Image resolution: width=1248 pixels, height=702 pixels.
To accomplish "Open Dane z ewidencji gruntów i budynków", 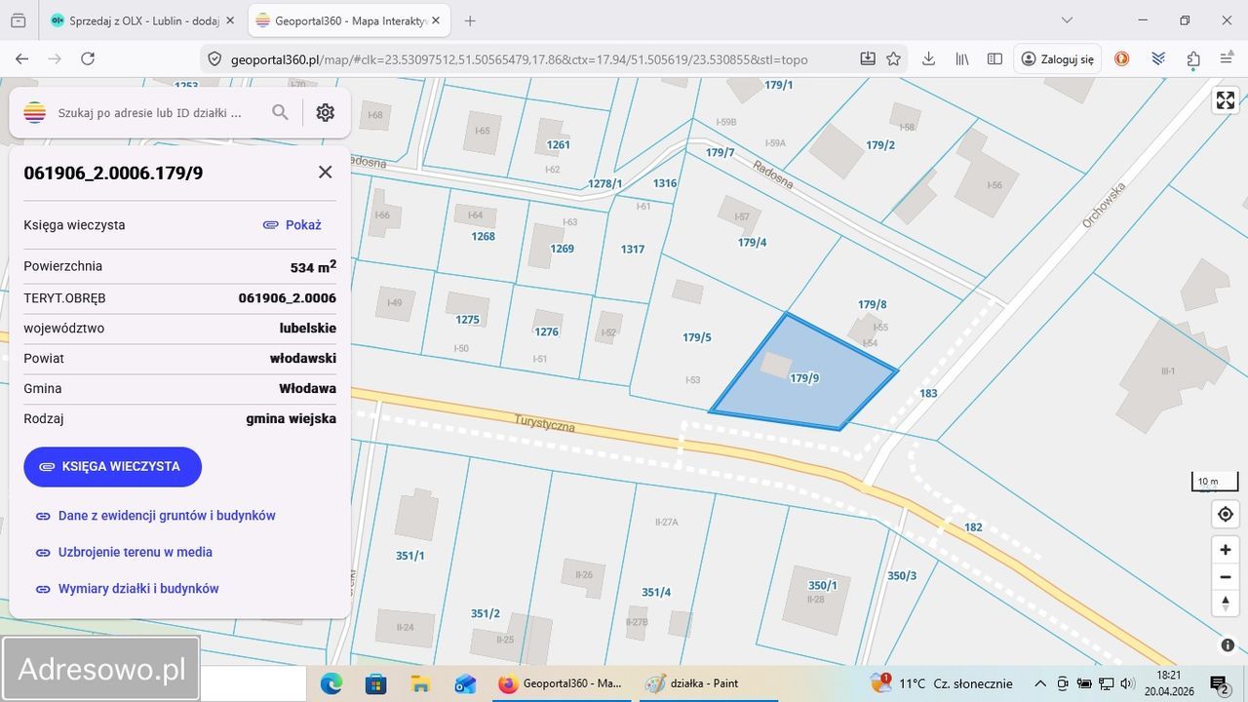I will (x=166, y=516).
